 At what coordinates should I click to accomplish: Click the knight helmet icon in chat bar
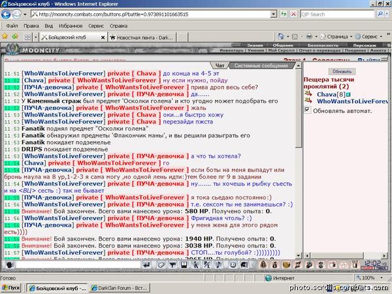[244, 265]
